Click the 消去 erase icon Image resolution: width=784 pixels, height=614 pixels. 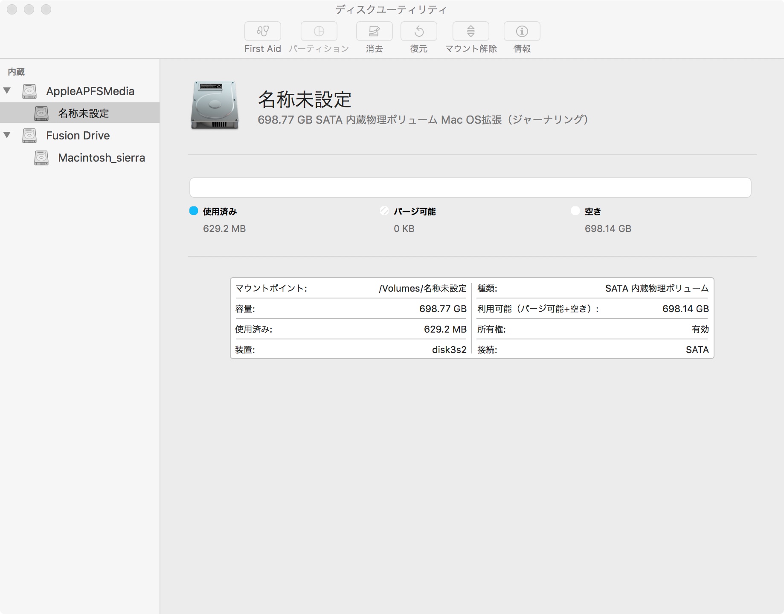(374, 31)
